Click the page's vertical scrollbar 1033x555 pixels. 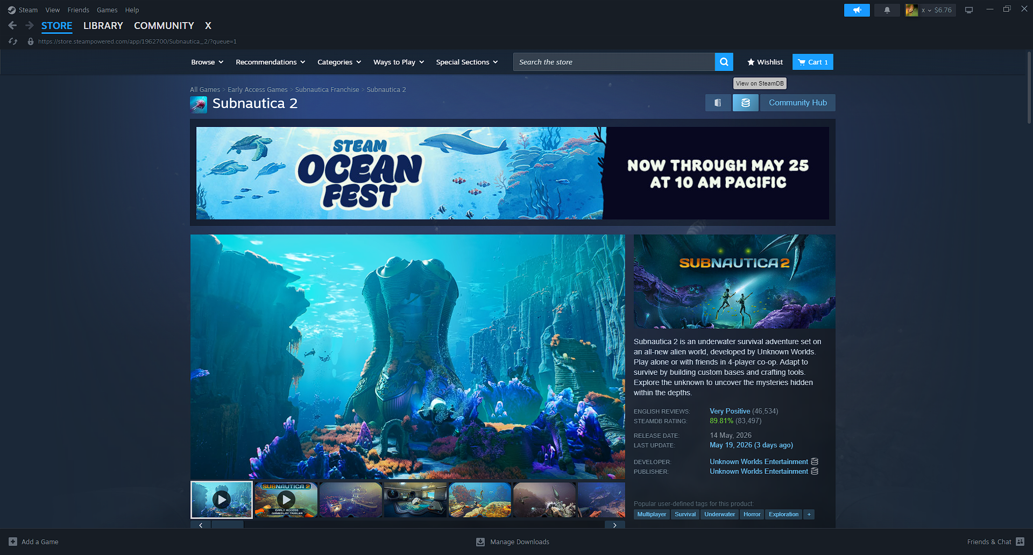1029,89
